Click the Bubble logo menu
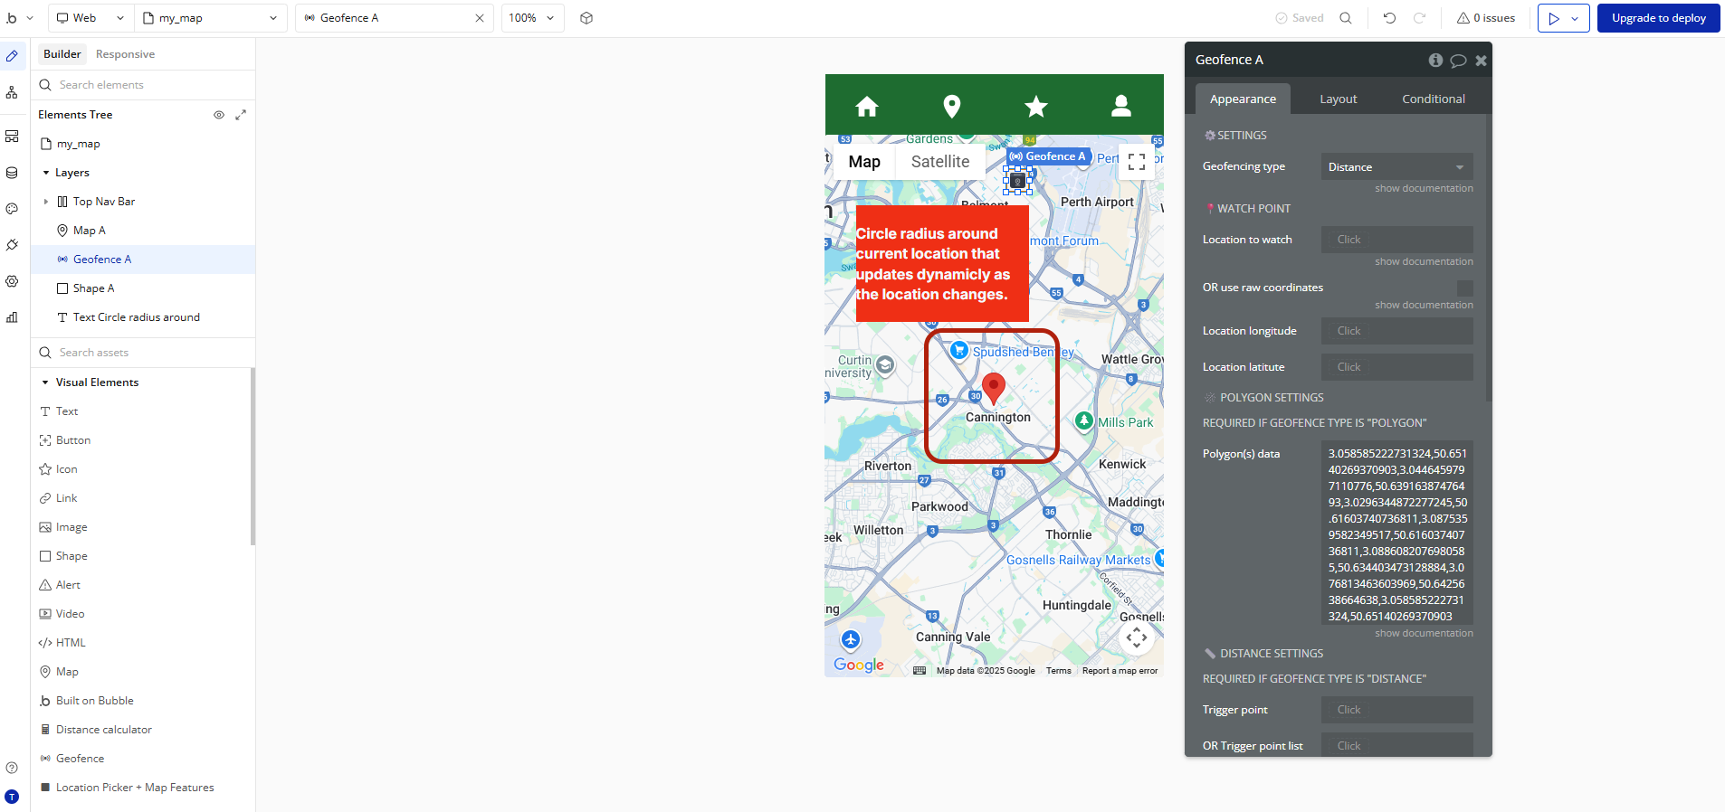Image resolution: width=1725 pixels, height=812 pixels. click(x=19, y=18)
